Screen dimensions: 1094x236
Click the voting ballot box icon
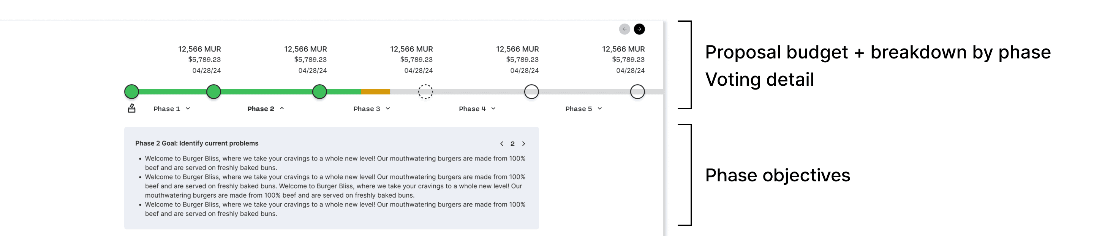[x=132, y=108]
